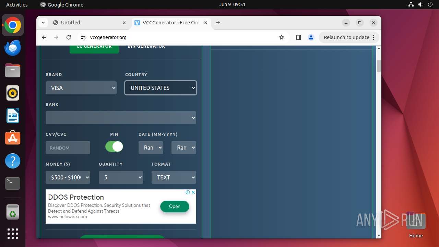Click the scrollbar up arrow

tap(379, 48)
